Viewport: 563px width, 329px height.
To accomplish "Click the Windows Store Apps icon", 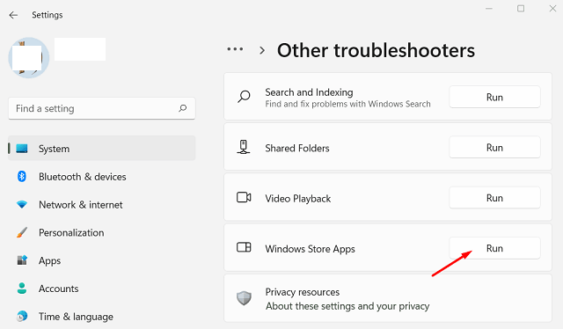I will [244, 247].
